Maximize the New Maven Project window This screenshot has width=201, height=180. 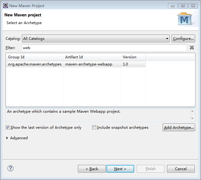click(x=183, y=6)
